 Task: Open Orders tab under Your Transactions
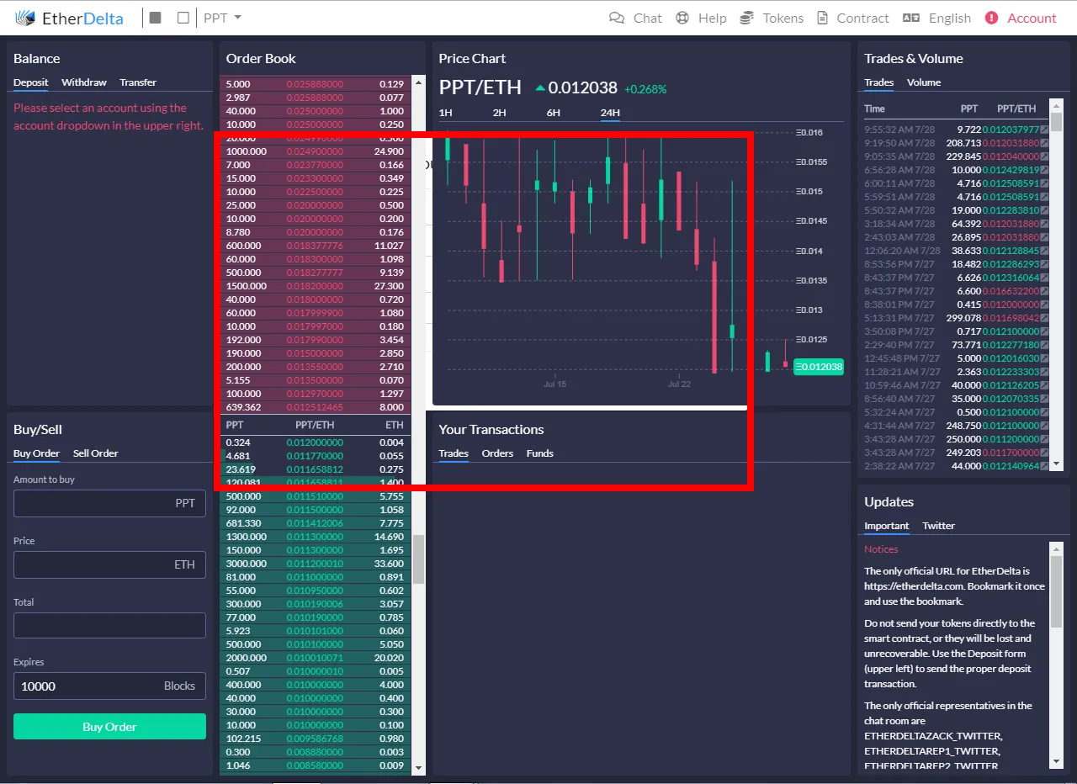click(497, 453)
